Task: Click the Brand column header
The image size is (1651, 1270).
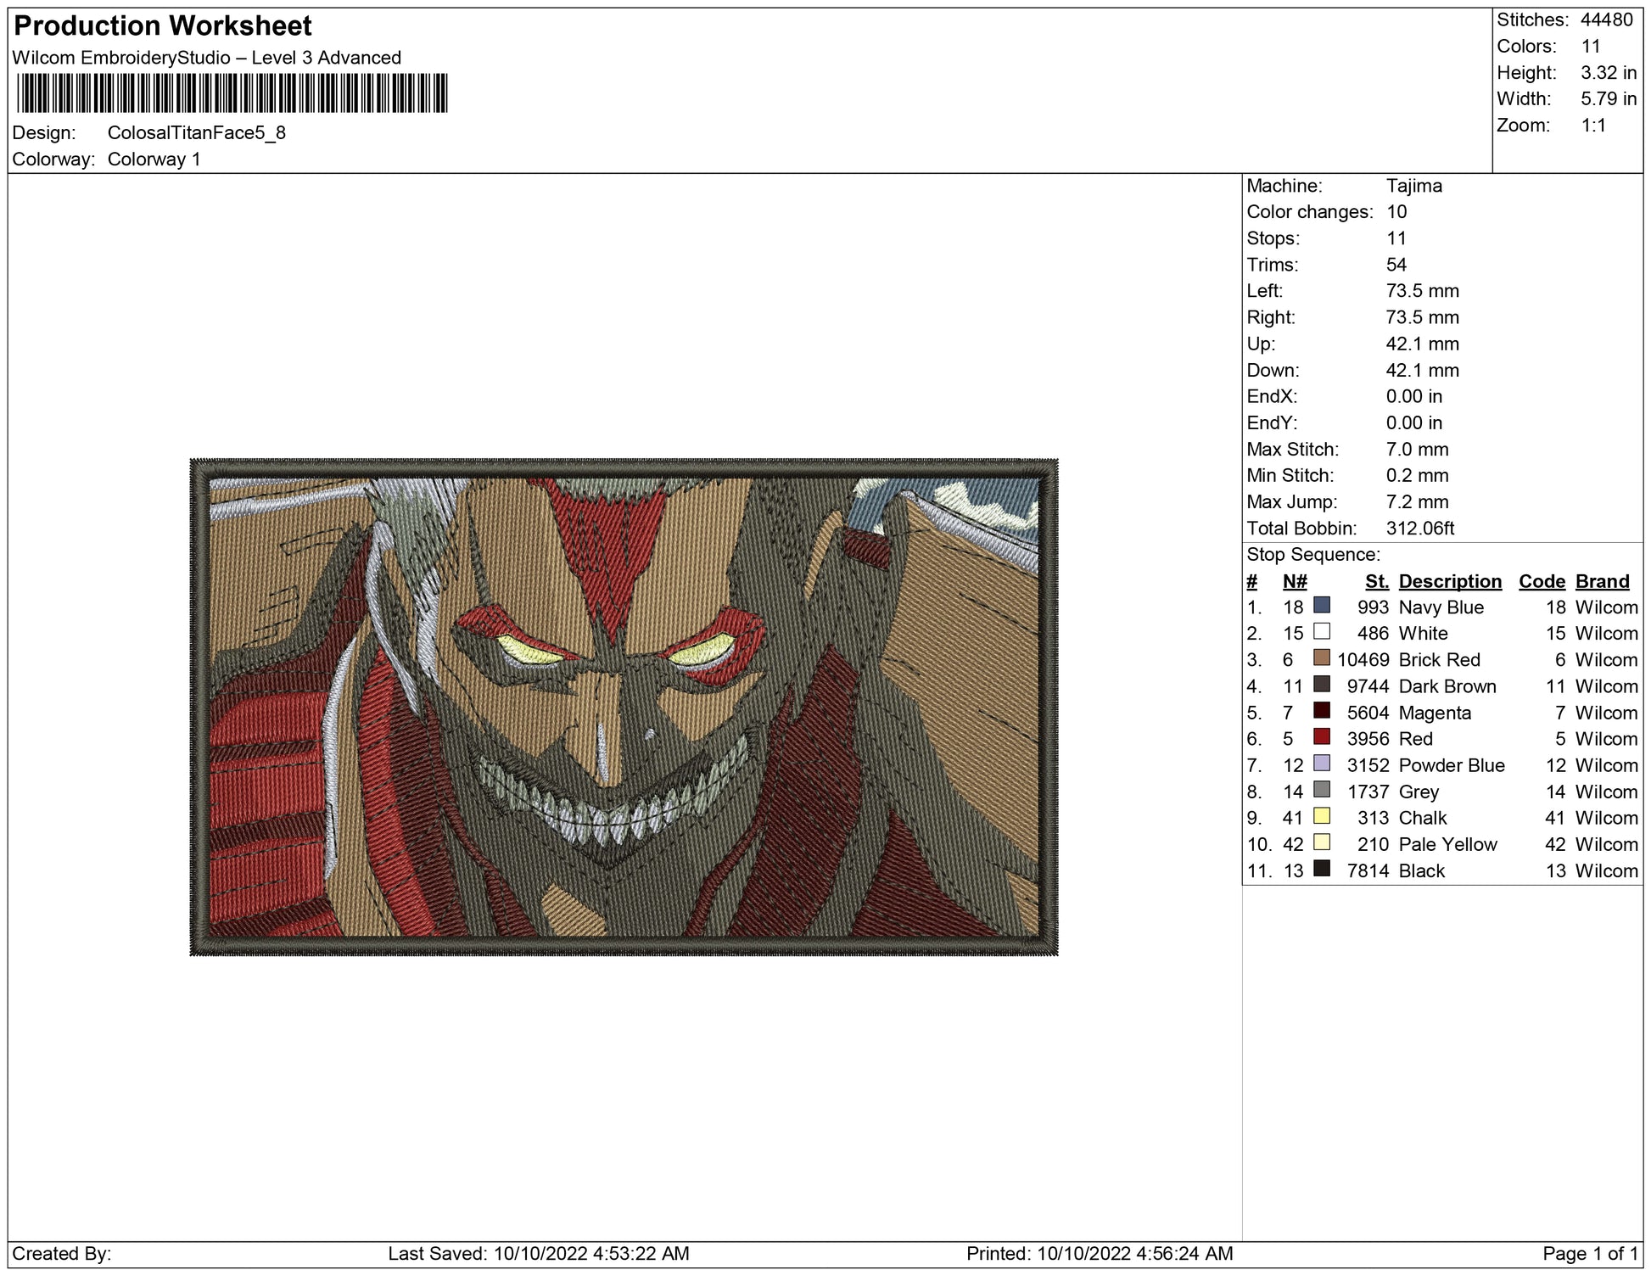Action: (x=1602, y=581)
